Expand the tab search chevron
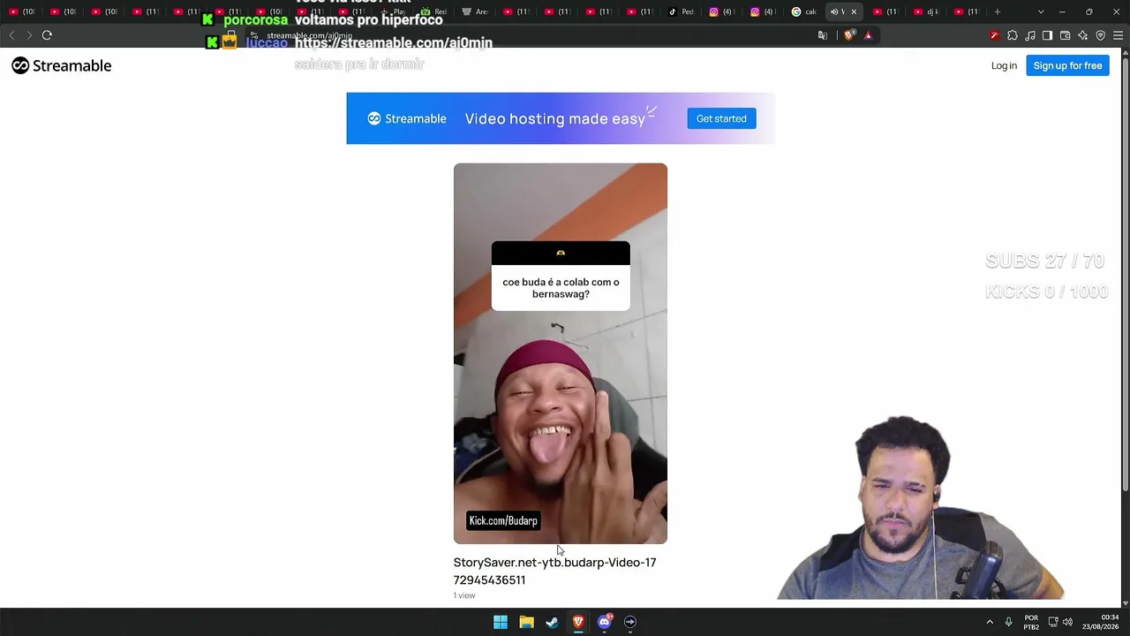The image size is (1130, 636). (x=1041, y=11)
